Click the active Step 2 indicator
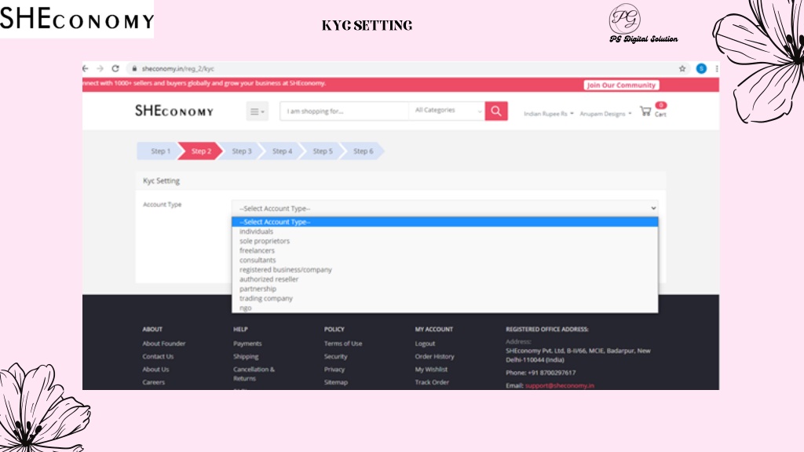 [200, 151]
